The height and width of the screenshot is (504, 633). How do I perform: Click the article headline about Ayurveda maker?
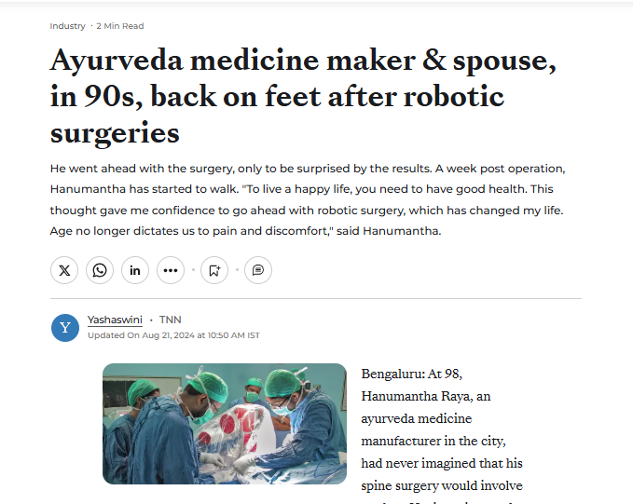click(x=303, y=96)
